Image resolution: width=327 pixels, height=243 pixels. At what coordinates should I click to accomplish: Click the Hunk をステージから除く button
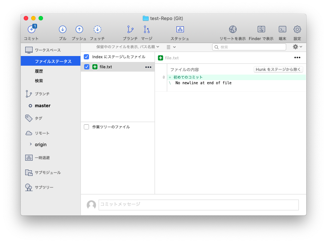tap(278, 69)
